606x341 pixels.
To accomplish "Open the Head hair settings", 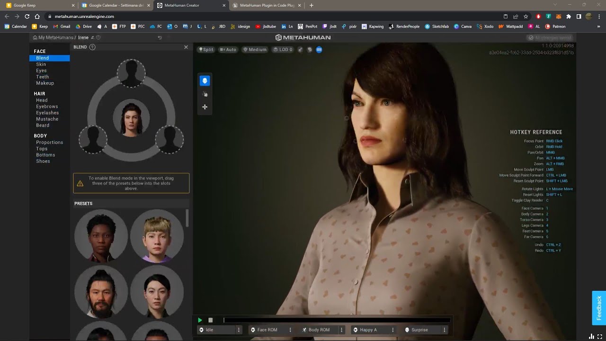I will [x=42, y=100].
